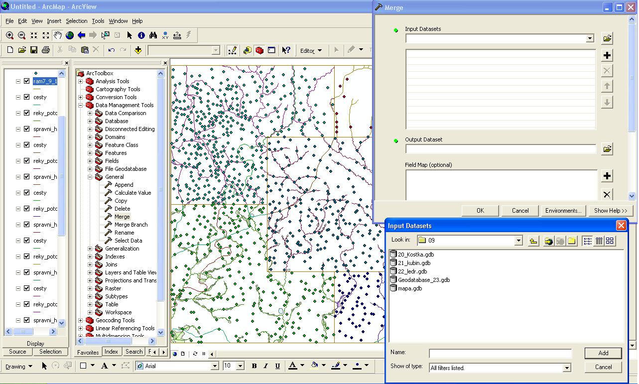Image resolution: width=639 pixels, height=384 pixels.
Task: Click the Print icon
Action: [x=46, y=50]
